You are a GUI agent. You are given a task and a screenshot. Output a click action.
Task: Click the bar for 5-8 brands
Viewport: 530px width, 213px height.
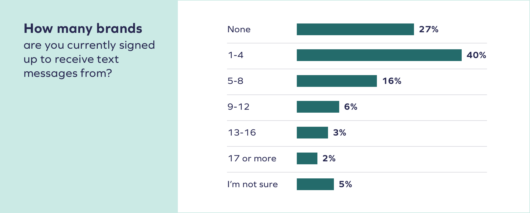tap(337, 81)
